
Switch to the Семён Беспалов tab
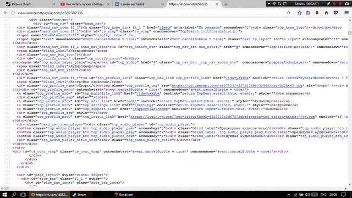(x=139, y=4)
